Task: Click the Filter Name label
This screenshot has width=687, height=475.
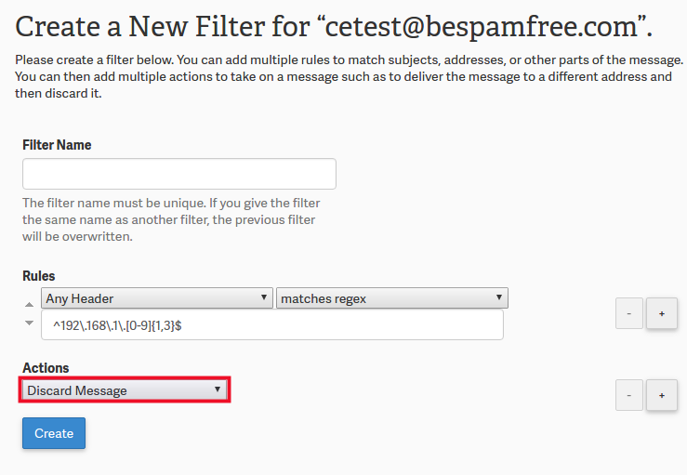Action: [57, 145]
